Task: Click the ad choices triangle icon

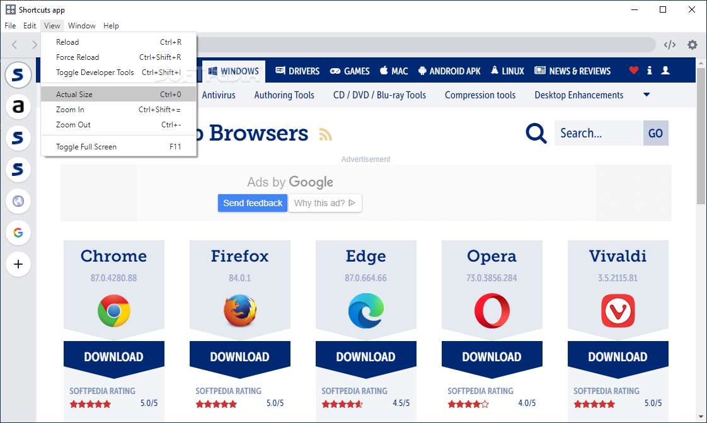Action: [352, 203]
